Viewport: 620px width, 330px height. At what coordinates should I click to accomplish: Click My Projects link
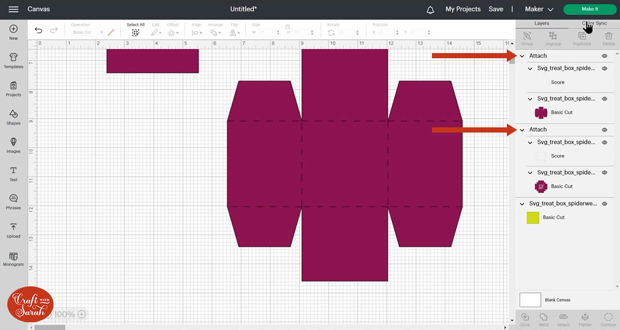463,9
